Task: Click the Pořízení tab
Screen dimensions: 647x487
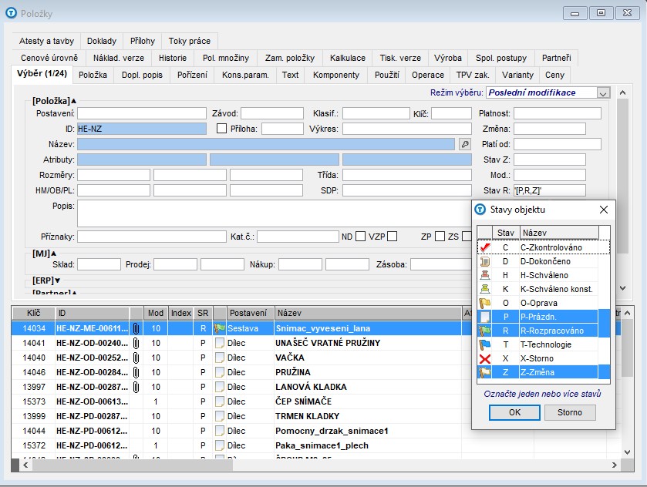Action: point(192,75)
